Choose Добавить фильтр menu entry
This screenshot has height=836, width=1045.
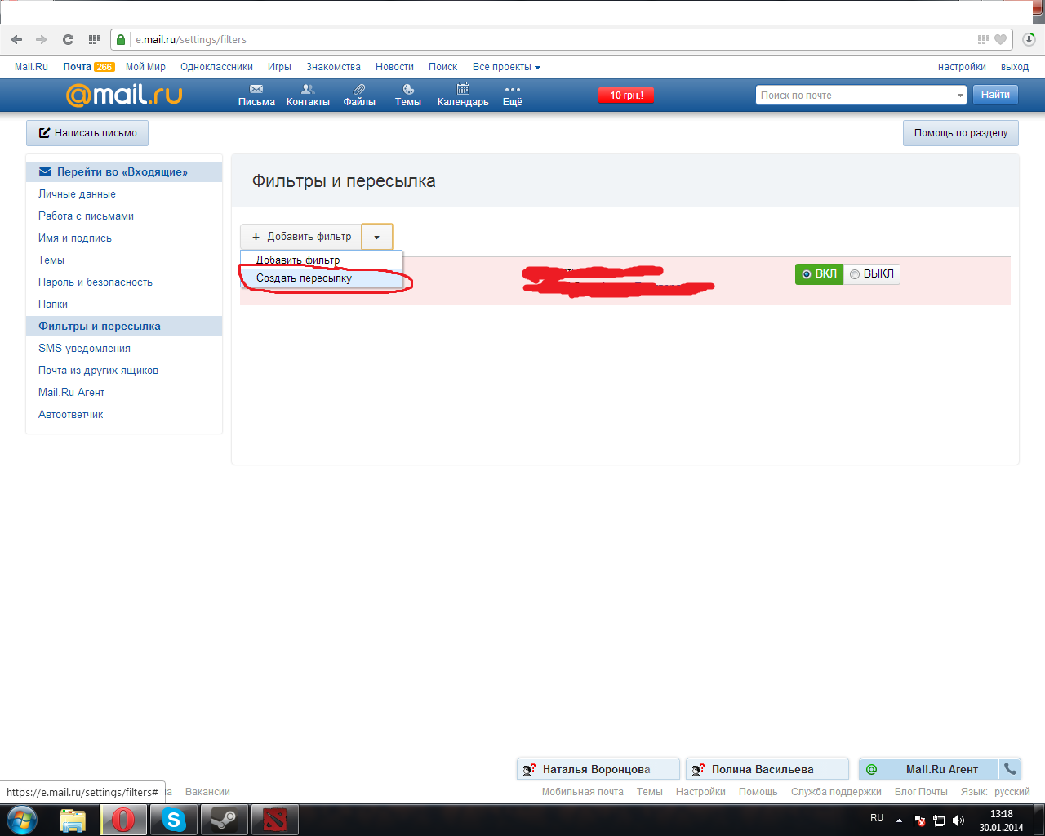[x=321, y=260]
